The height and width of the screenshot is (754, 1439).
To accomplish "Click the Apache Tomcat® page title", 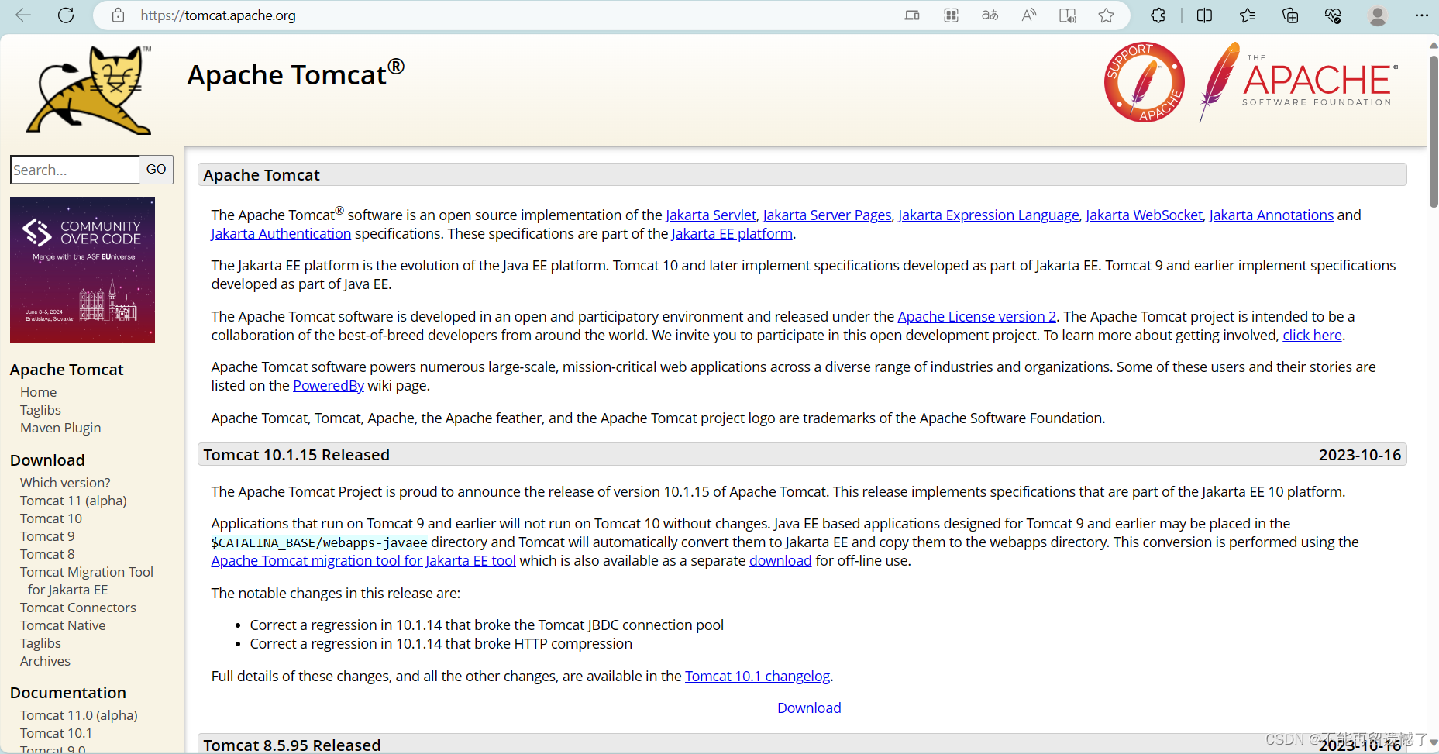I will pyautogui.click(x=295, y=74).
